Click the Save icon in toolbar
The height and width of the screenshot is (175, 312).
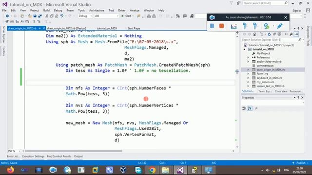[x=35, y=16]
